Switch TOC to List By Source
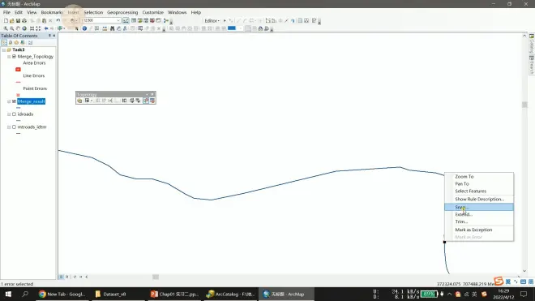 click(x=11, y=43)
